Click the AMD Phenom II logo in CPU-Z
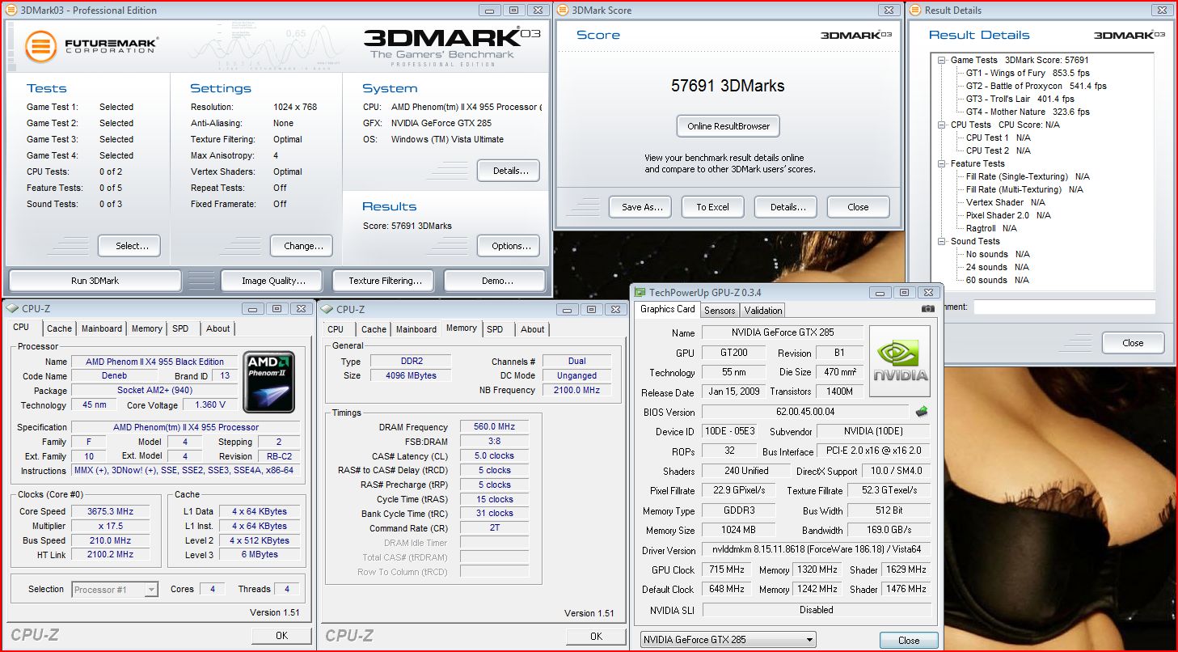 (268, 382)
